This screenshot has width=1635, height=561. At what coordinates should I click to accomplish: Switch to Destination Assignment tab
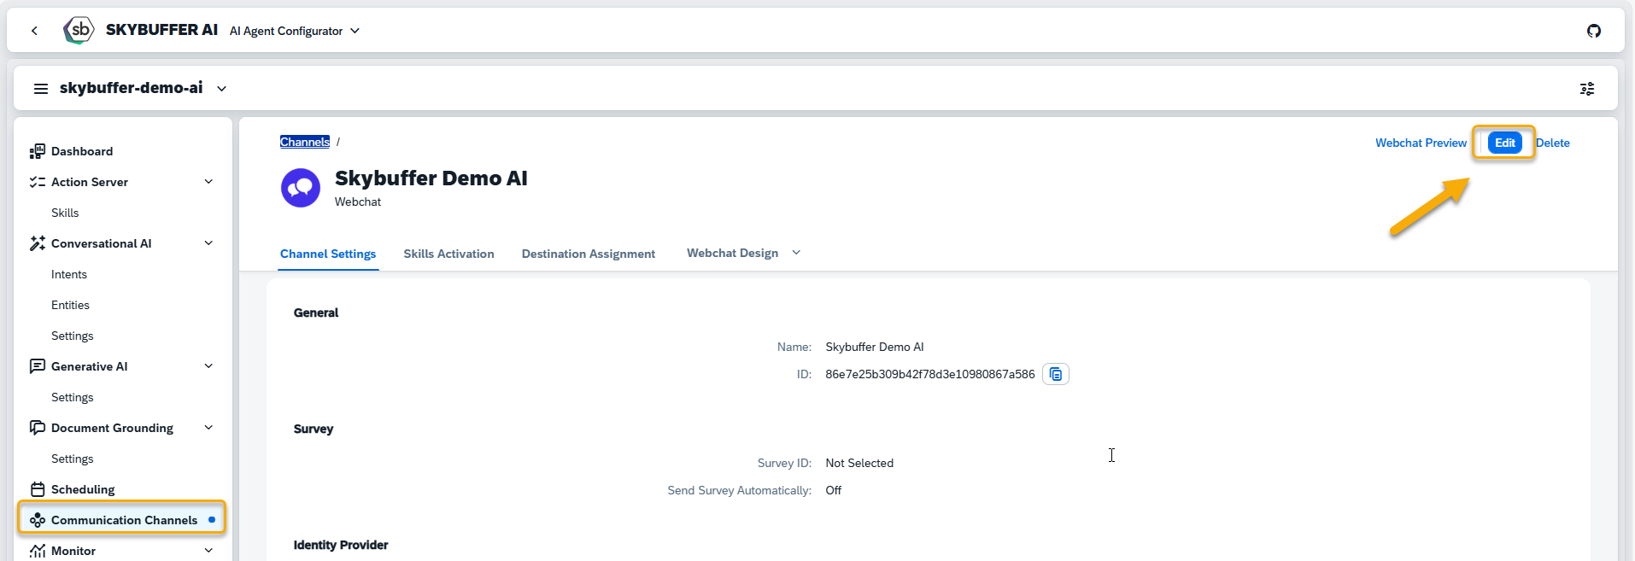tap(589, 254)
